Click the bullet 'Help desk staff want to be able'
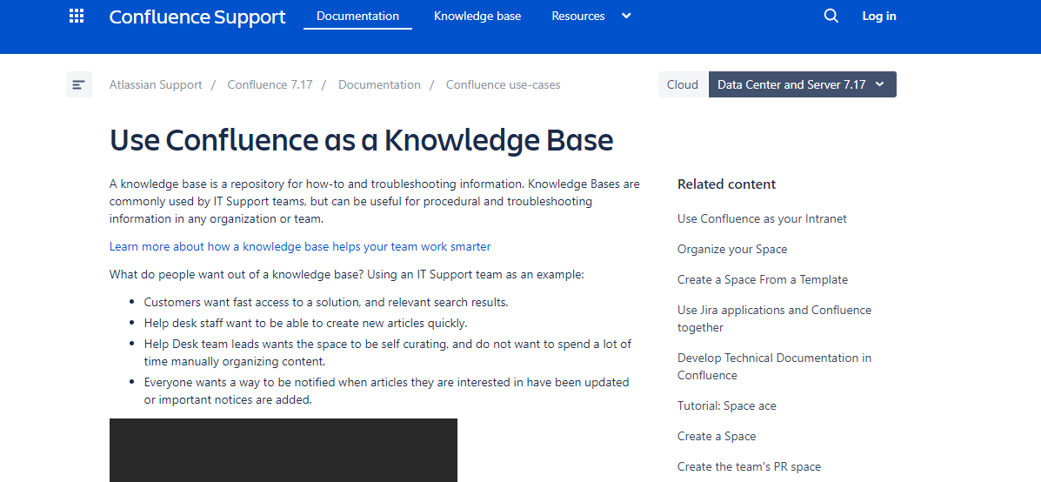This screenshot has width=1041, height=482. click(x=305, y=324)
